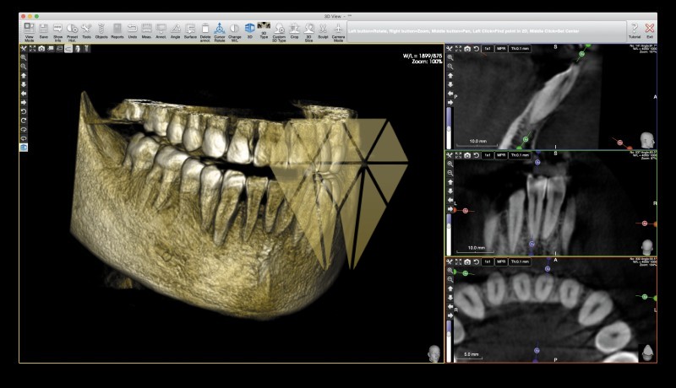Select the Angle measurement tool
The image size is (676, 388).
(x=176, y=31)
